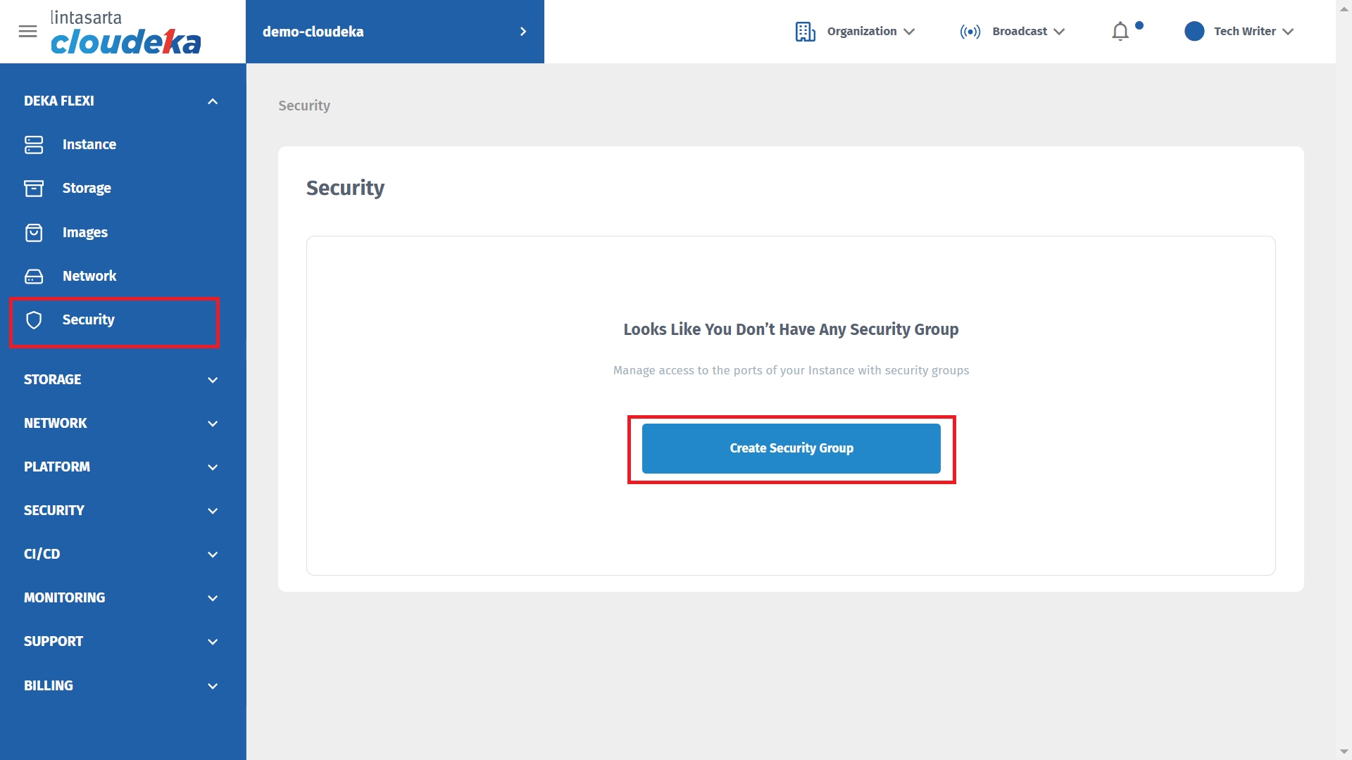
Task: Open the PLATFORM menu section
Action: click(x=213, y=467)
